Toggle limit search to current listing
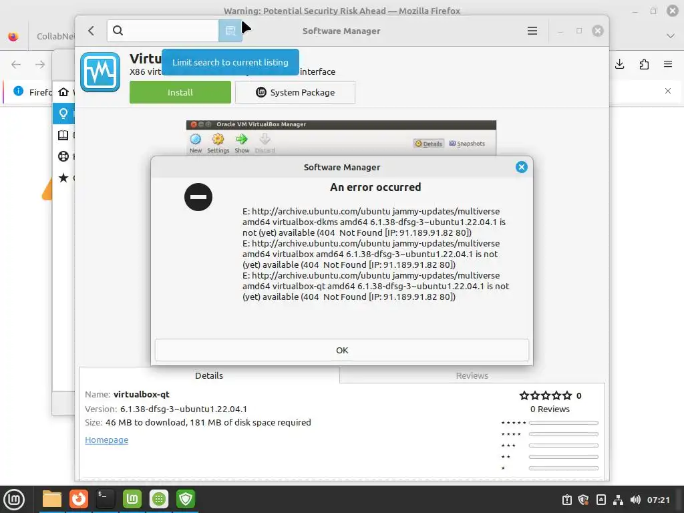This screenshot has height=513, width=684. click(x=230, y=31)
